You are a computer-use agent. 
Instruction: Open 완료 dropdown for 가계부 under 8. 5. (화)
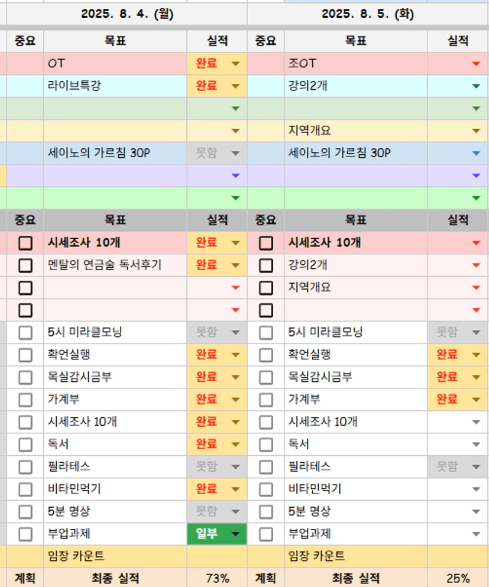click(x=476, y=400)
